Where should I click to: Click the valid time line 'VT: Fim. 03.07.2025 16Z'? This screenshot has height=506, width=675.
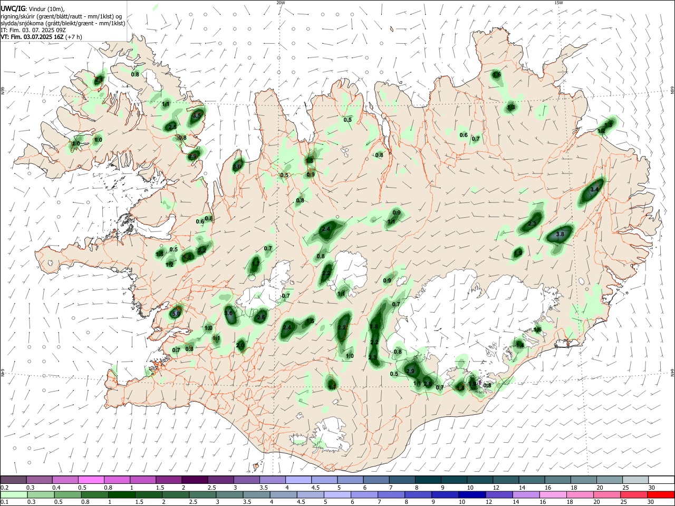tap(33, 37)
